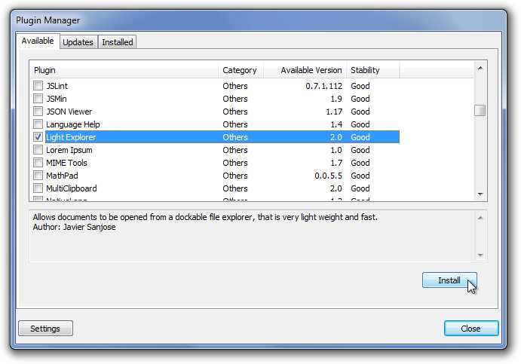Enable the JSON Viewer checkbox
Screen dimensions: 521x364
coord(38,112)
